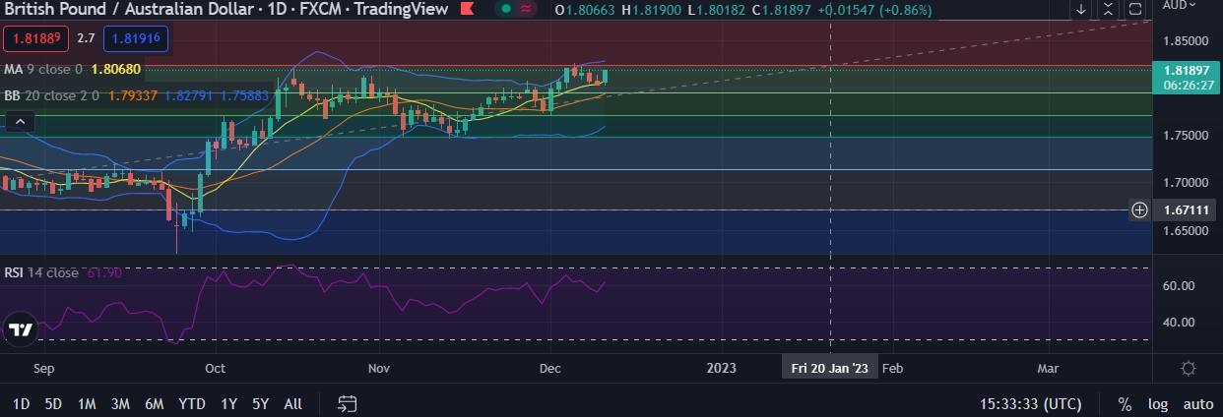Viewport: 1223px width, 417px height.
Task: Click the Dec label on time axis
Action: pos(550,368)
